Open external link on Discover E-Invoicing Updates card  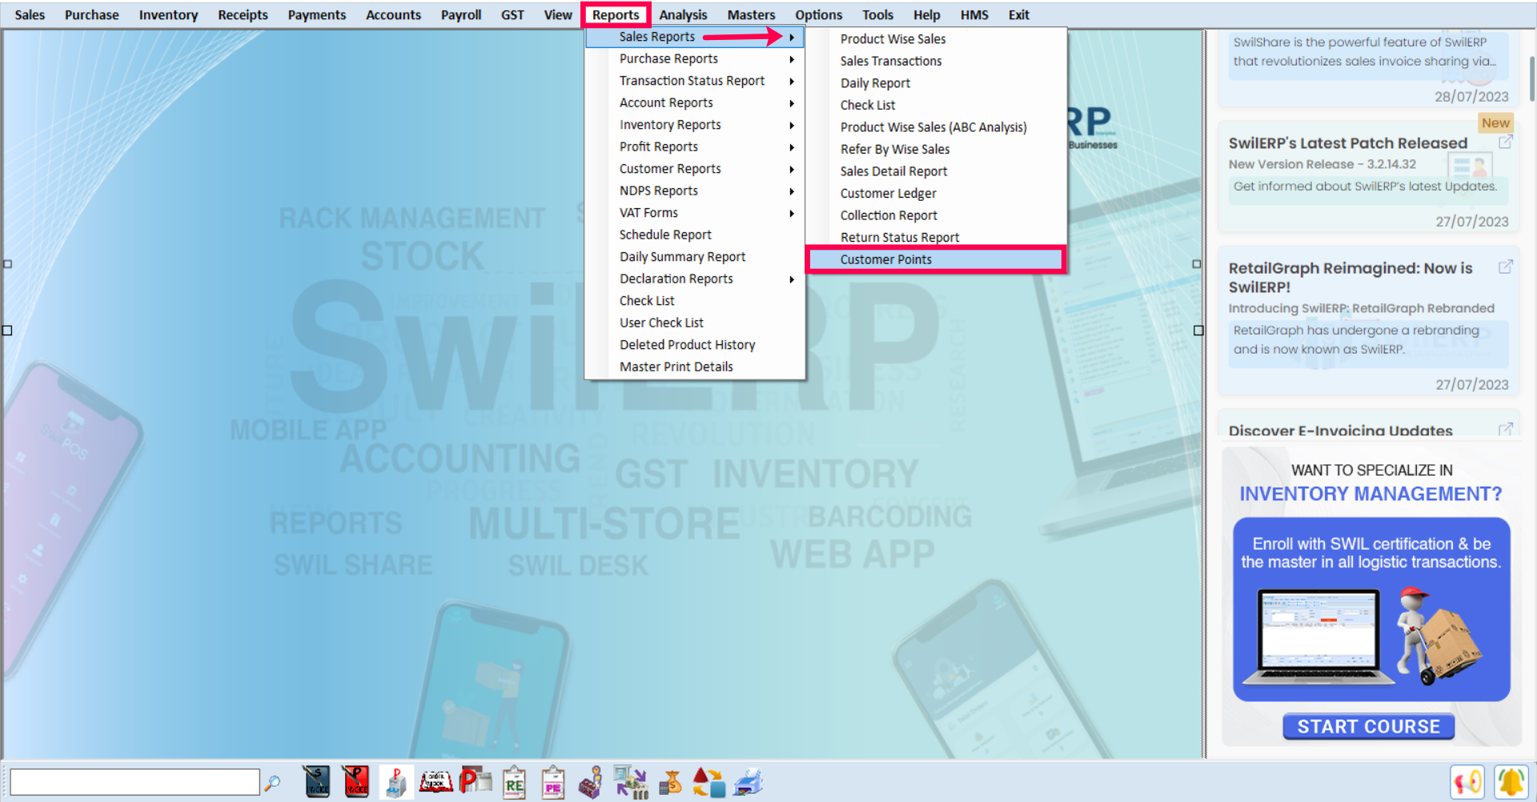pos(1506,429)
